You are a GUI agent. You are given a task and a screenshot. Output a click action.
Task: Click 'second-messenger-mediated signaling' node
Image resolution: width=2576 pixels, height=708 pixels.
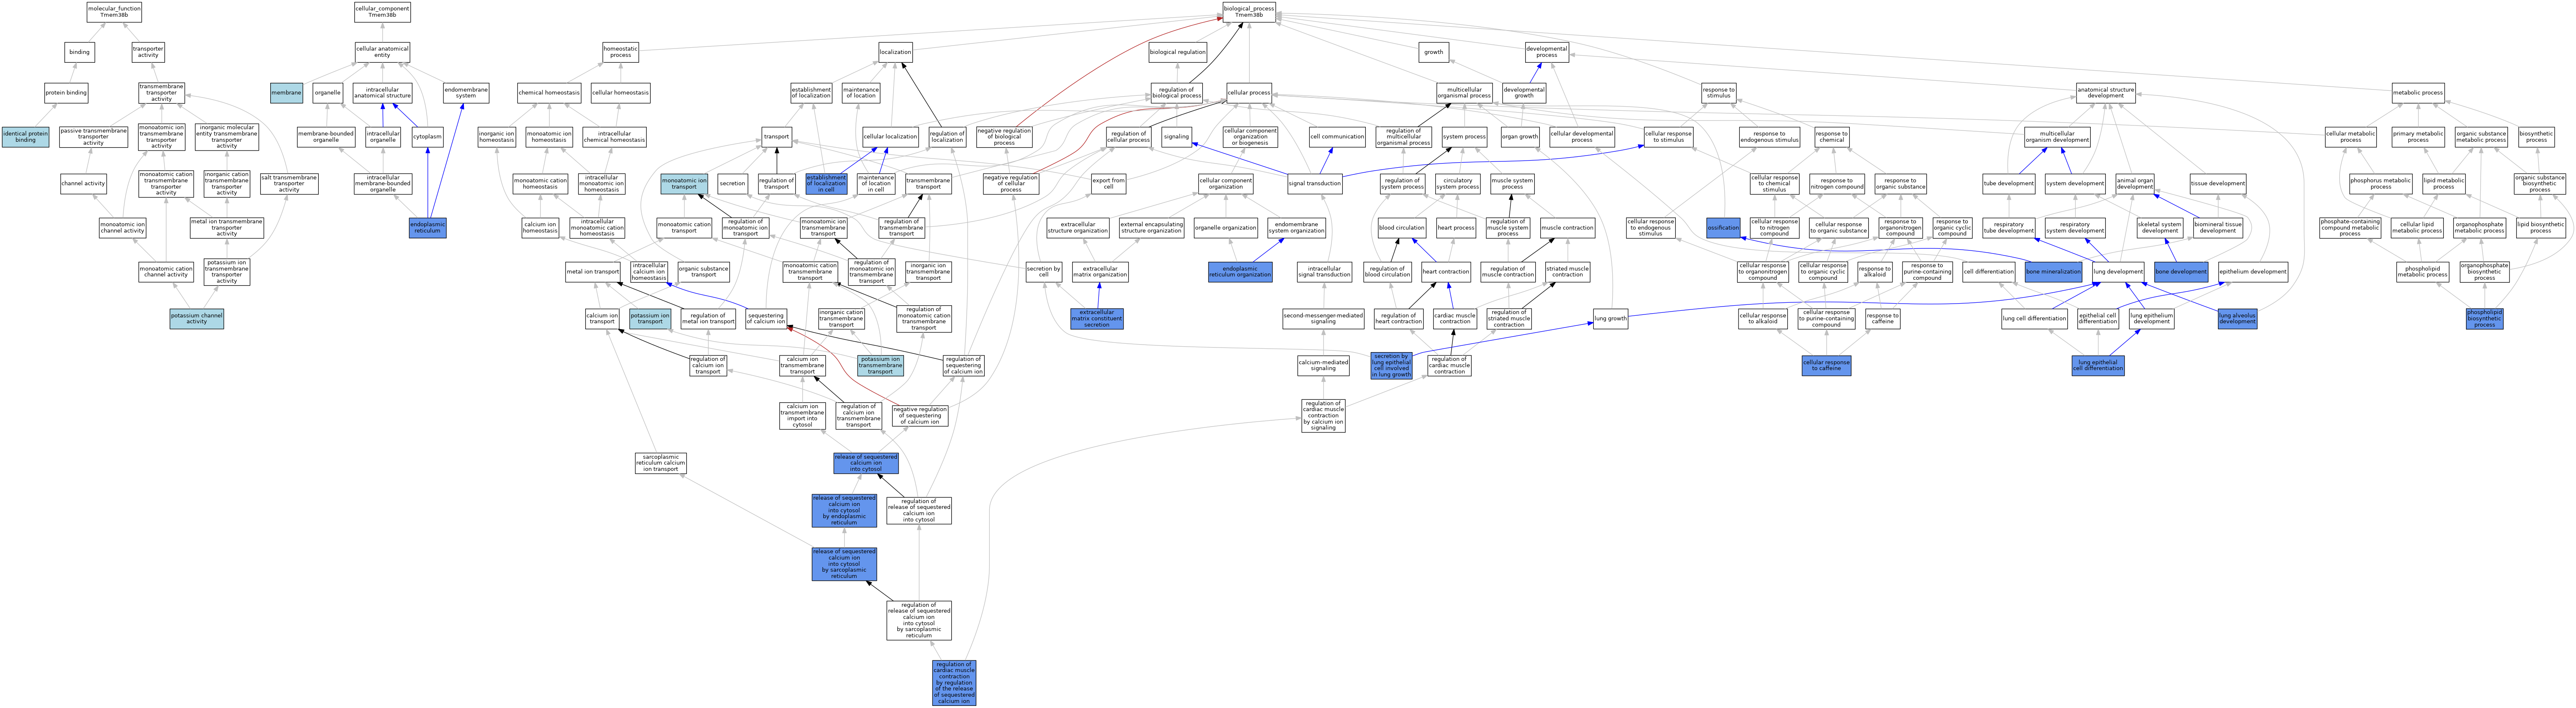(1323, 319)
